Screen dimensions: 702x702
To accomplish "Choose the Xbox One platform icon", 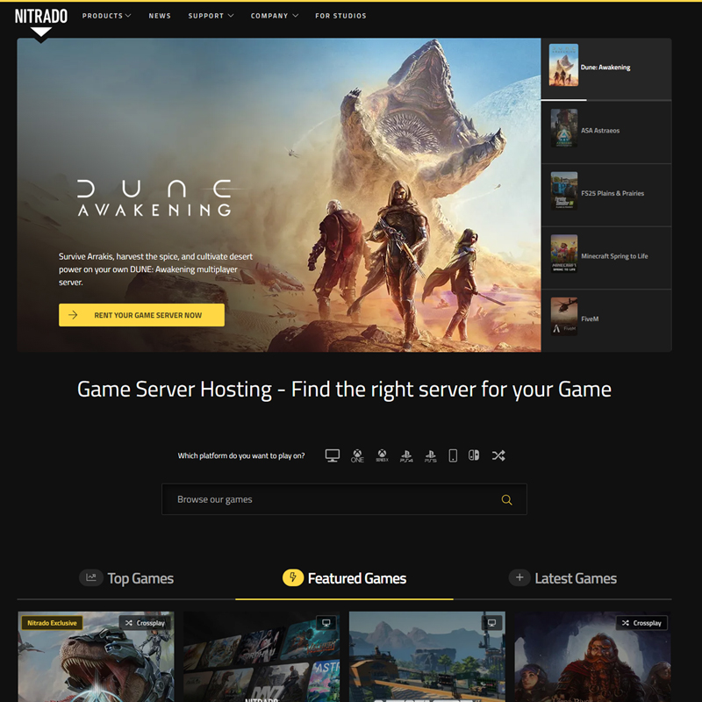I will coord(357,455).
